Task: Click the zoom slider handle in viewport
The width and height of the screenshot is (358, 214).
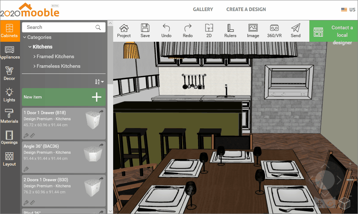Action: (350, 180)
